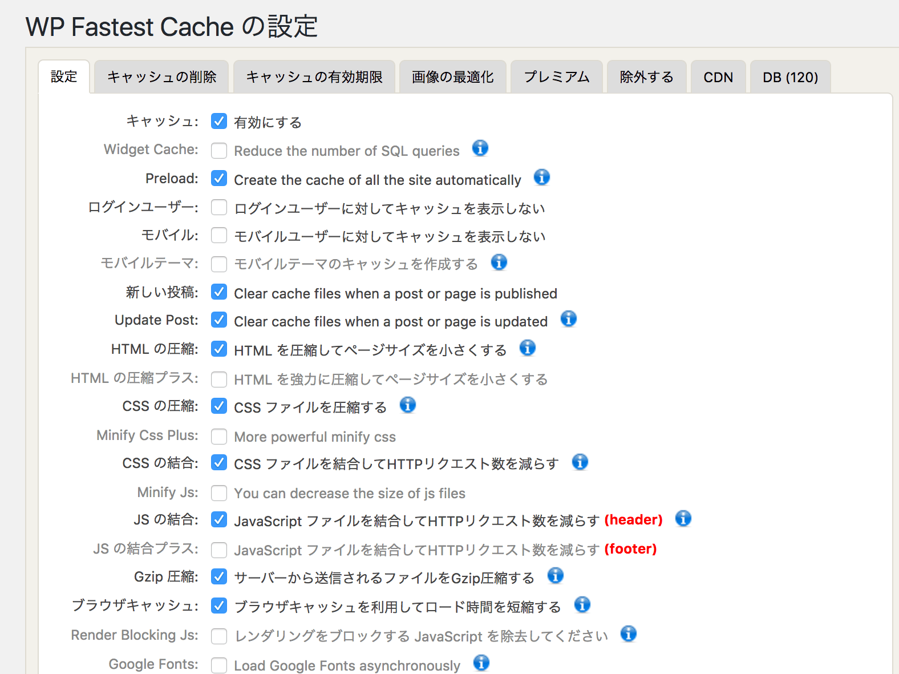The width and height of the screenshot is (899, 674).
Task: Show info for Google Fonts option
Action: click(481, 663)
